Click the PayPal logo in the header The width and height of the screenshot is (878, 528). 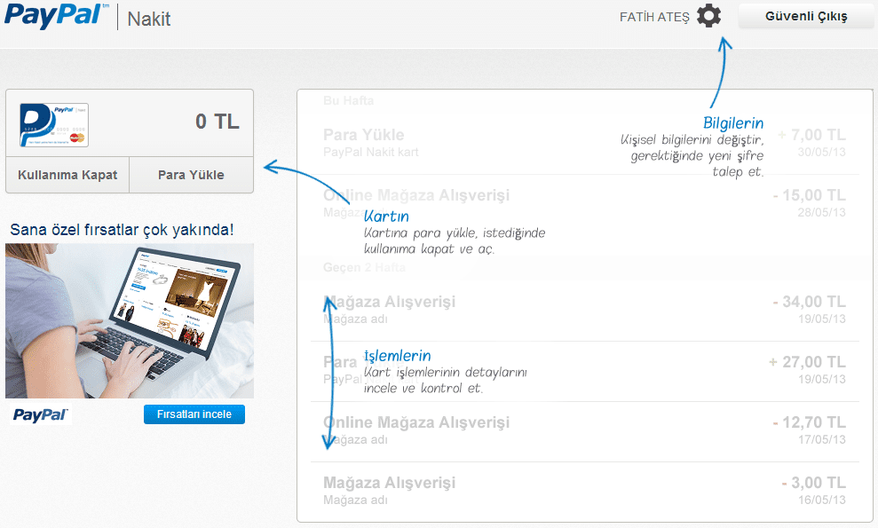(57, 16)
